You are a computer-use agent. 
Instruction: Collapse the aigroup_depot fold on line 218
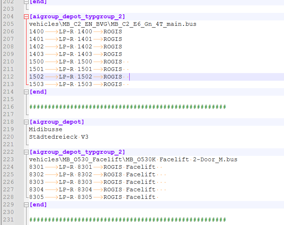click(x=26, y=122)
